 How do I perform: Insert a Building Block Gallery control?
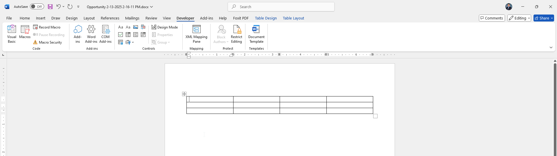coord(143,27)
